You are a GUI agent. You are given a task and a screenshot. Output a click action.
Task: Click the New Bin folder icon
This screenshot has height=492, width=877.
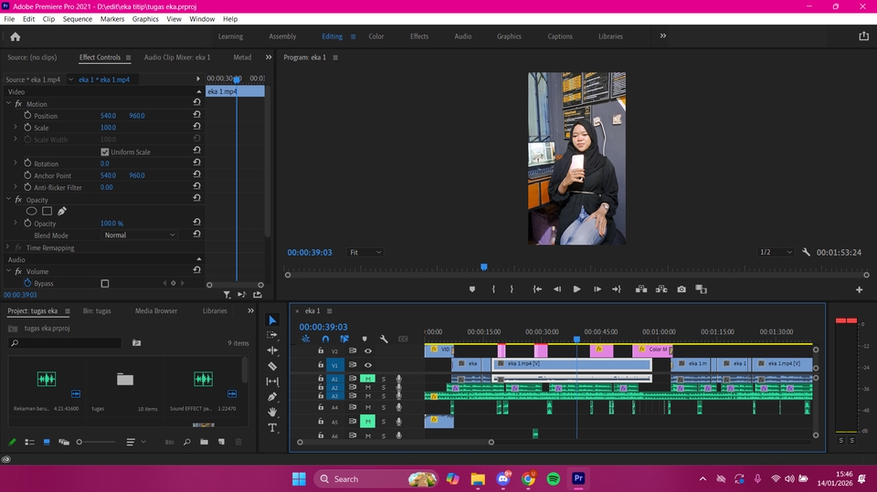coord(204,442)
